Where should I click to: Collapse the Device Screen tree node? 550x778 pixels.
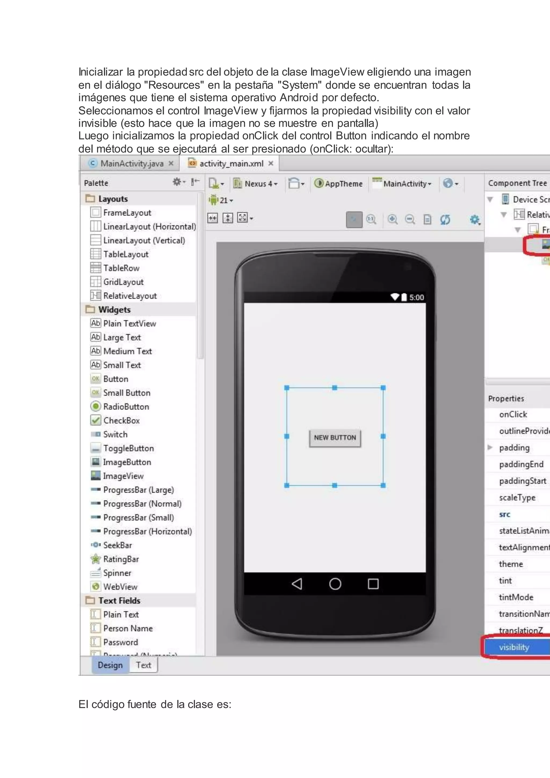pos(490,200)
